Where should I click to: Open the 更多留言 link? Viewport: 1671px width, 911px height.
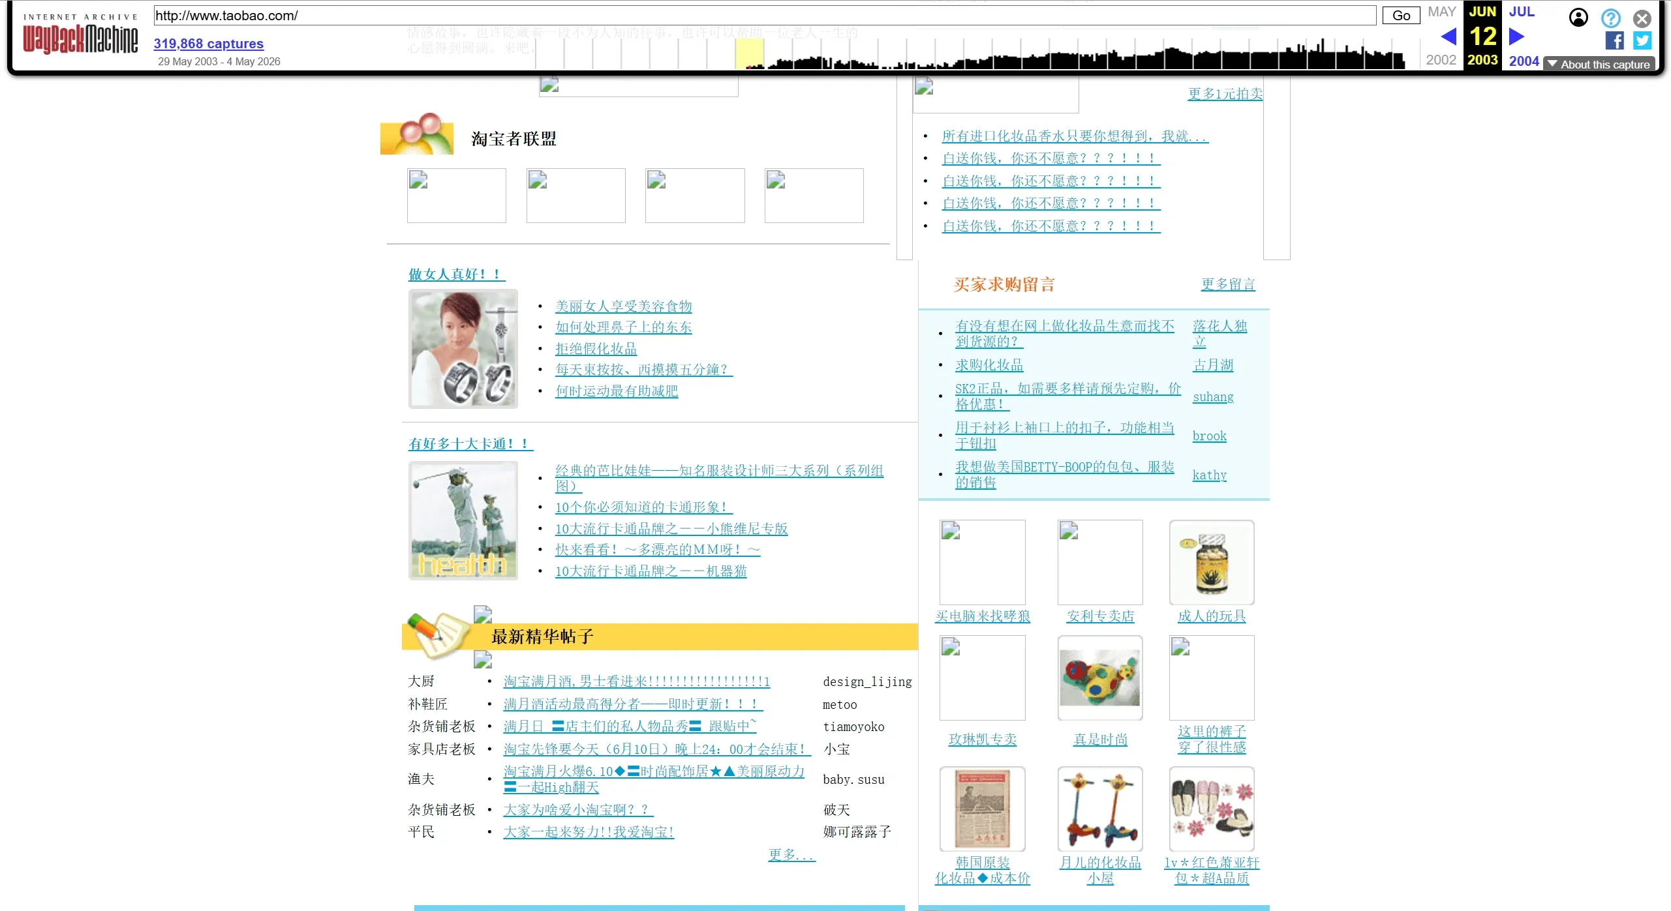point(1227,284)
